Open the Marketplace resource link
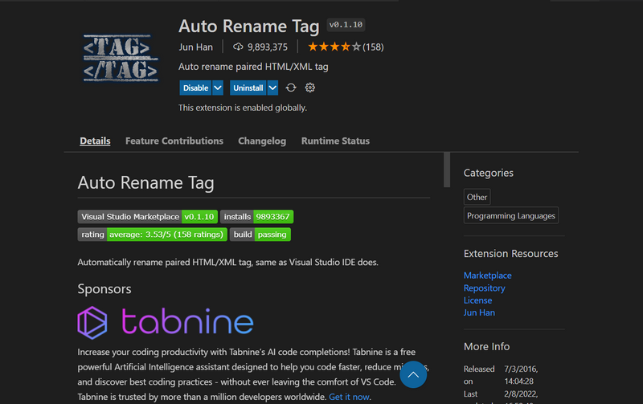This screenshot has width=643, height=404. (x=488, y=275)
